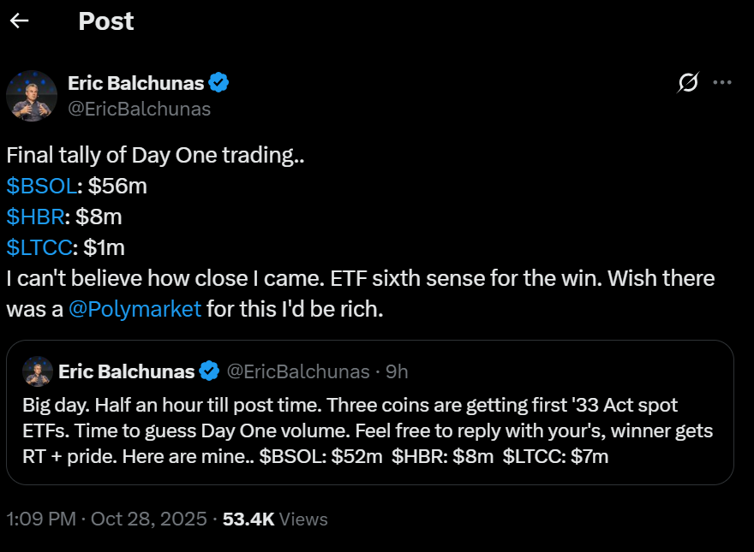Click @EricBalchunas handle in quoted post
Viewport: 754px width, 552px height.
[x=296, y=371]
